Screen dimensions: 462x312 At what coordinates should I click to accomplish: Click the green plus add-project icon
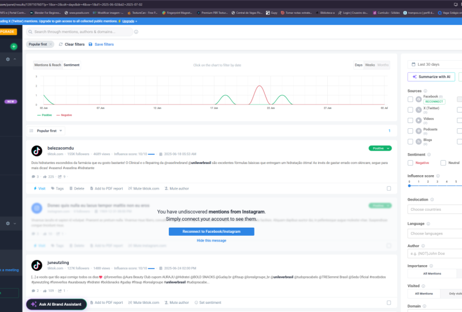click(x=13, y=46)
